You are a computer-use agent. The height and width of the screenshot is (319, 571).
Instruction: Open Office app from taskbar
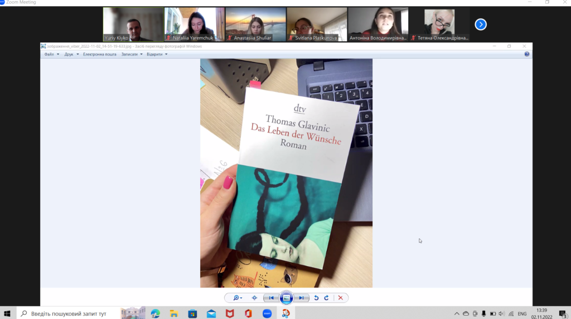(x=248, y=313)
